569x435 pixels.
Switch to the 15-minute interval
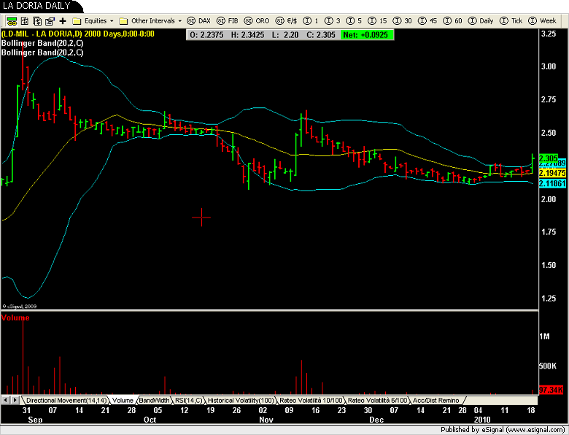pyautogui.click(x=378, y=21)
